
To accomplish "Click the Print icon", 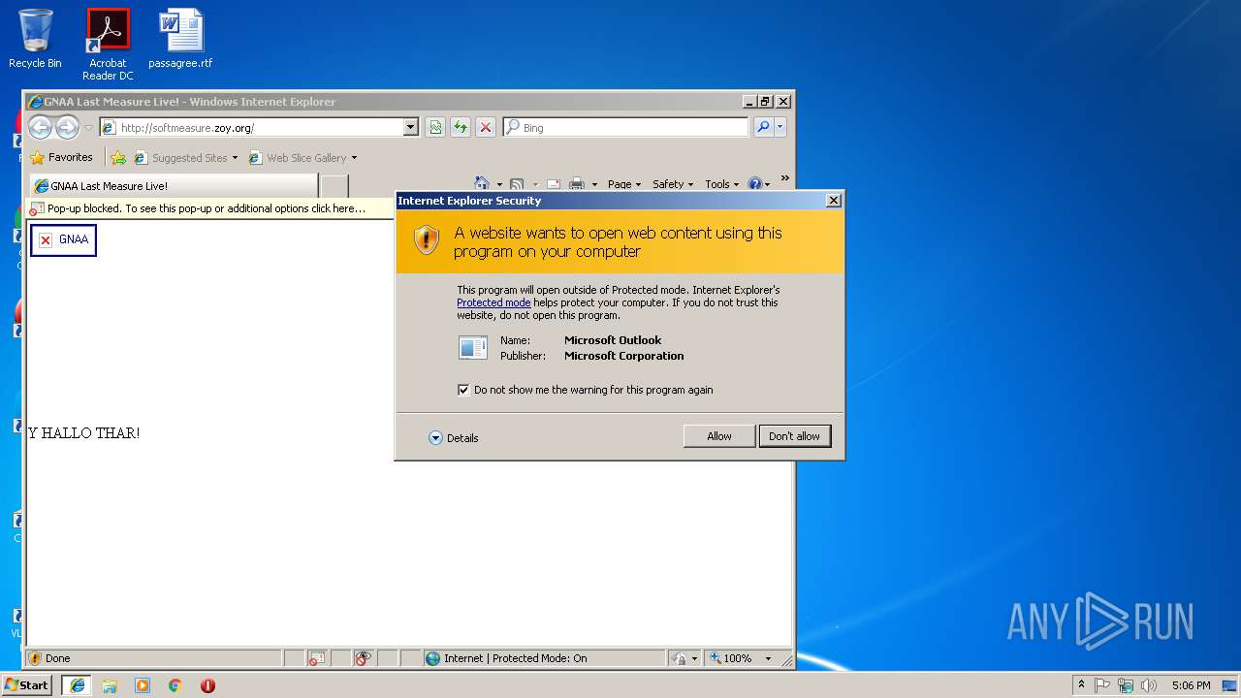I will tap(577, 184).
